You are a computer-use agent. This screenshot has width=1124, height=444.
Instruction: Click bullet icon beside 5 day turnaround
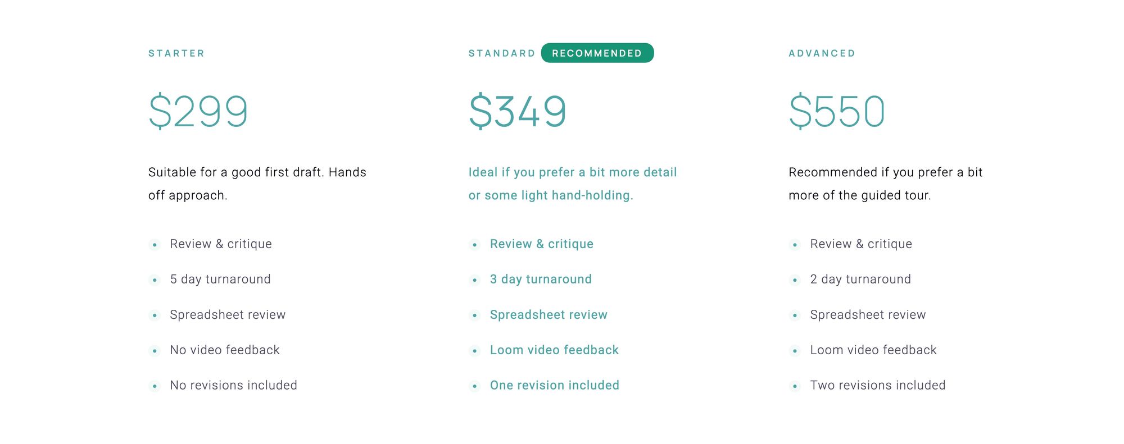(155, 280)
